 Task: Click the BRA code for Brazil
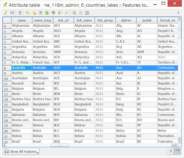(63, 141)
